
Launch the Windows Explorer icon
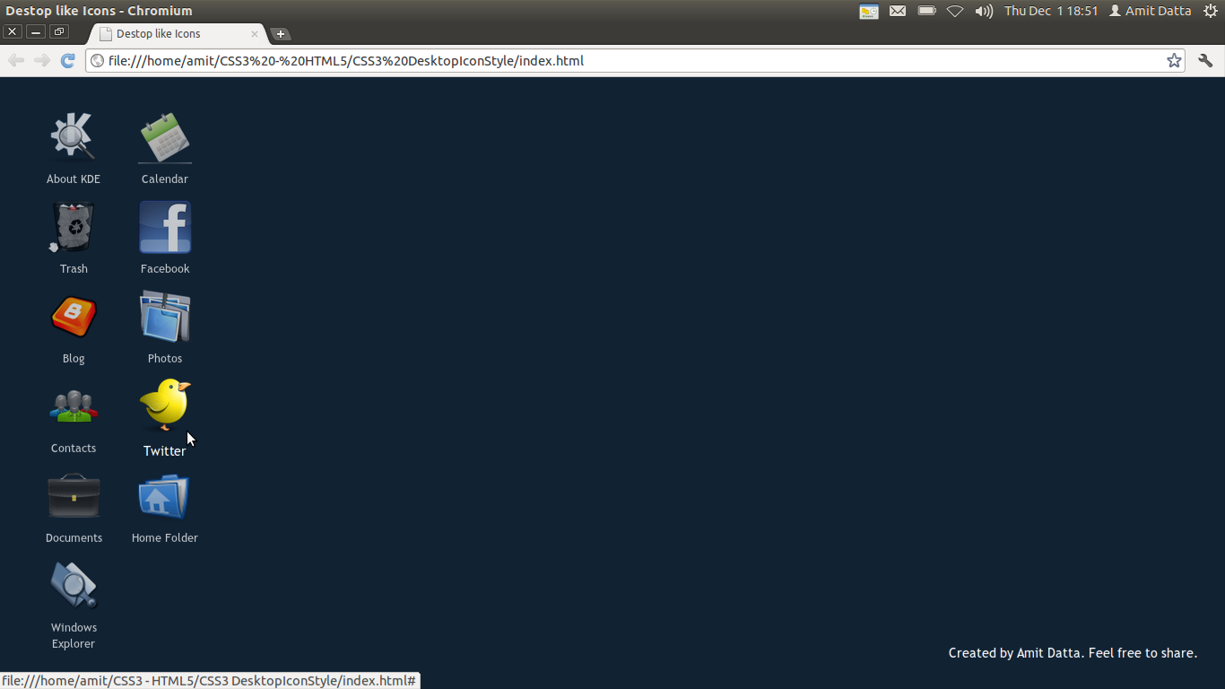73,584
